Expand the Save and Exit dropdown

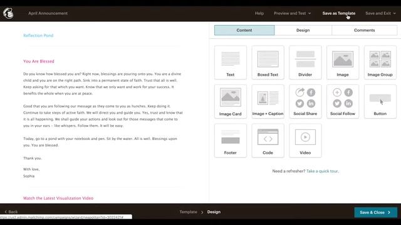pos(380,13)
